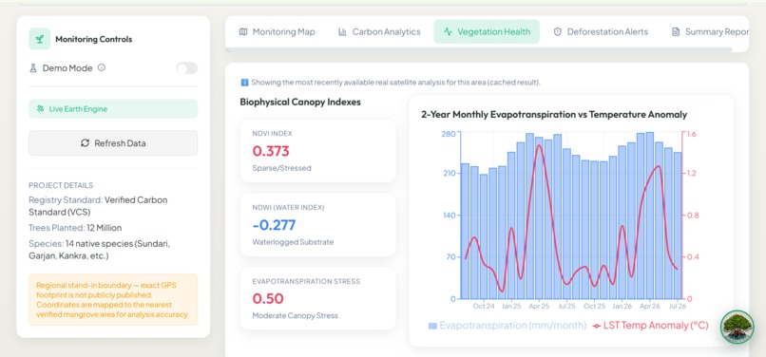766x357 pixels.
Task: Select the NDVI Index card
Action: [x=318, y=150]
